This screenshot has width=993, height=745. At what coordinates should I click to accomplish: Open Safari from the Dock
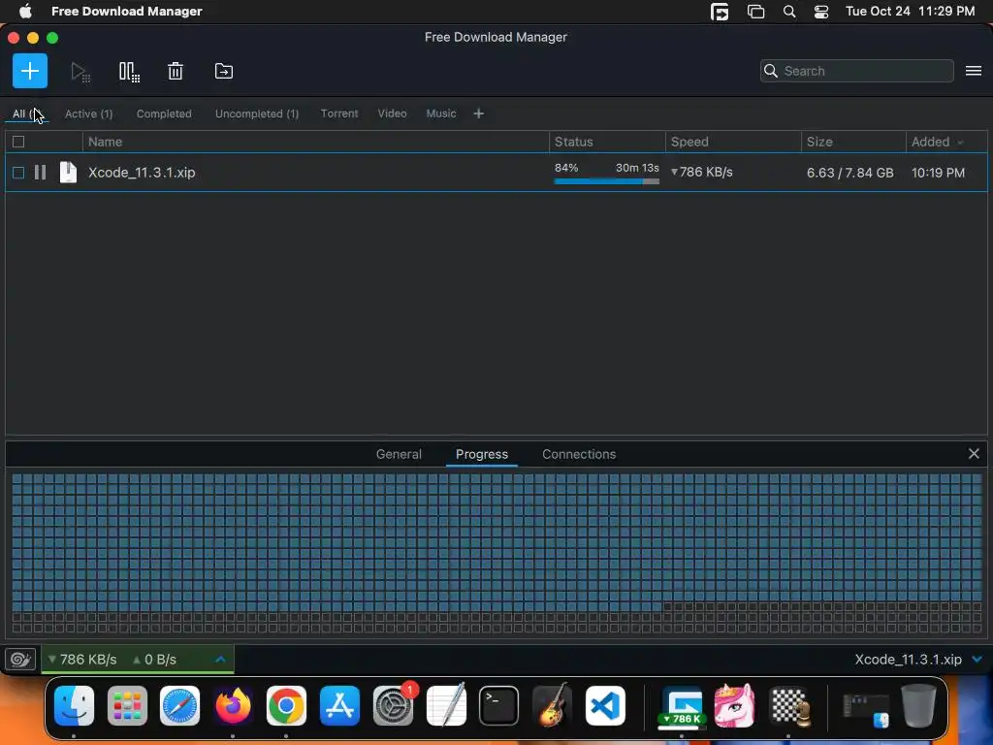click(x=179, y=706)
